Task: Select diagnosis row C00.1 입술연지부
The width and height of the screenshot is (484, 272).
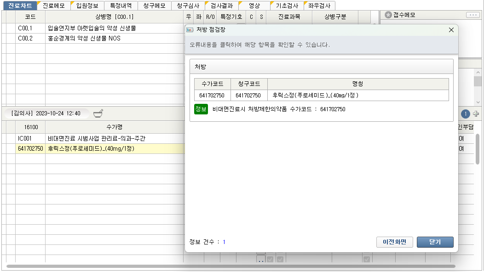Action: point(92,28)
